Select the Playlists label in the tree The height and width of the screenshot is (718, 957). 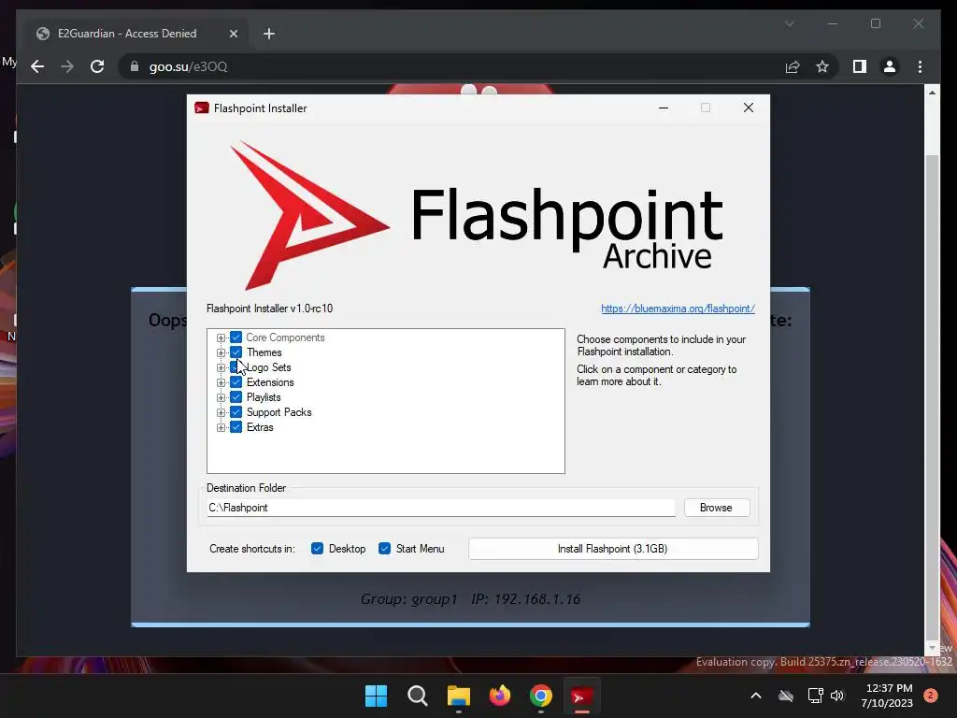263,397
